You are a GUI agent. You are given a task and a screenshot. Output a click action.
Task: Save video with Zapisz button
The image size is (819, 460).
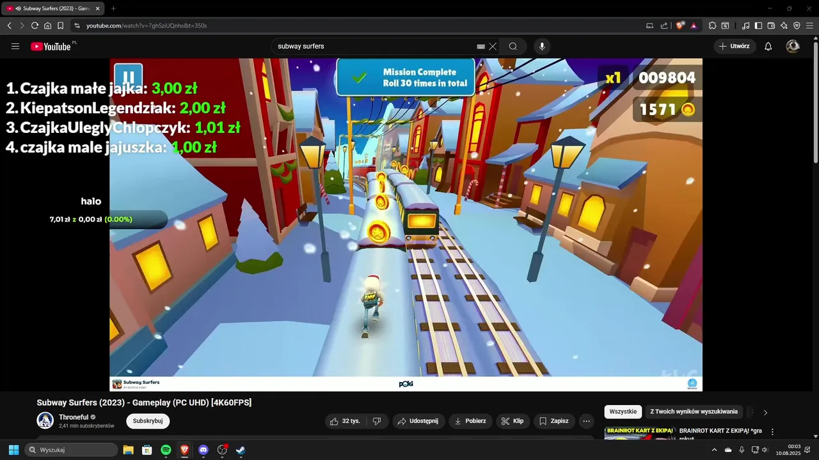(x=554, y=421)
